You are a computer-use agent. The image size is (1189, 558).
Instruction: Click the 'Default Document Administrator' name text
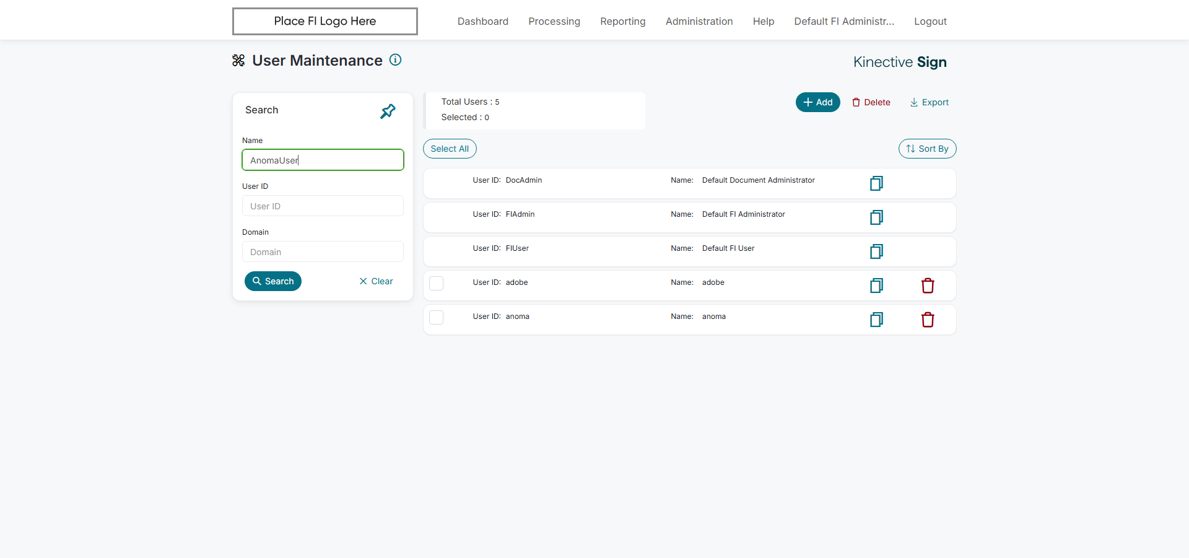[759, 180]
